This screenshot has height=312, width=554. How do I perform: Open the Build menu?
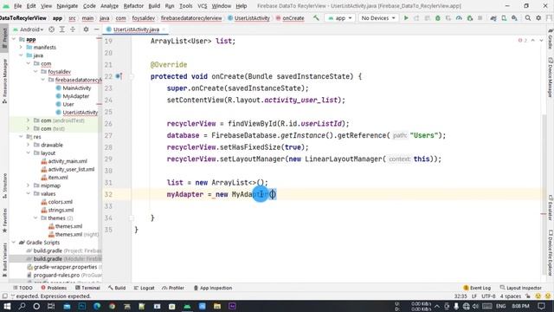coord(154,6)
